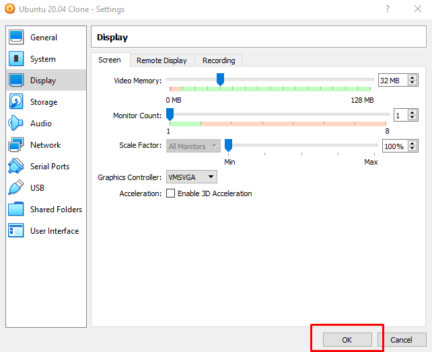Viewport: 432px width, 352px height.
Task: Click OK to save settings
Action: coord(347,340)
